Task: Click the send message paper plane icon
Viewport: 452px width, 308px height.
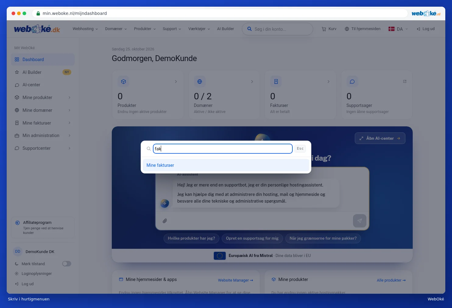Action: pyautogui.click(x=359, y=221)
